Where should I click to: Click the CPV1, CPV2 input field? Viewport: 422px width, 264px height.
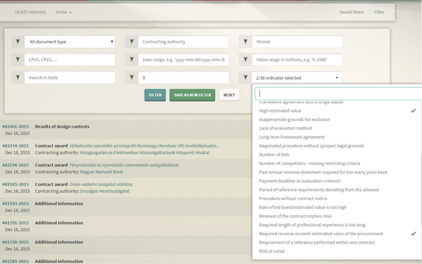[70, 60]
